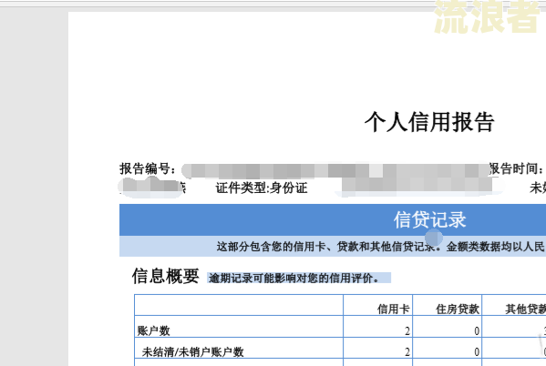Screen dimensions: 546x366
Task: Click the '账户数' row label
Action: 153,330
